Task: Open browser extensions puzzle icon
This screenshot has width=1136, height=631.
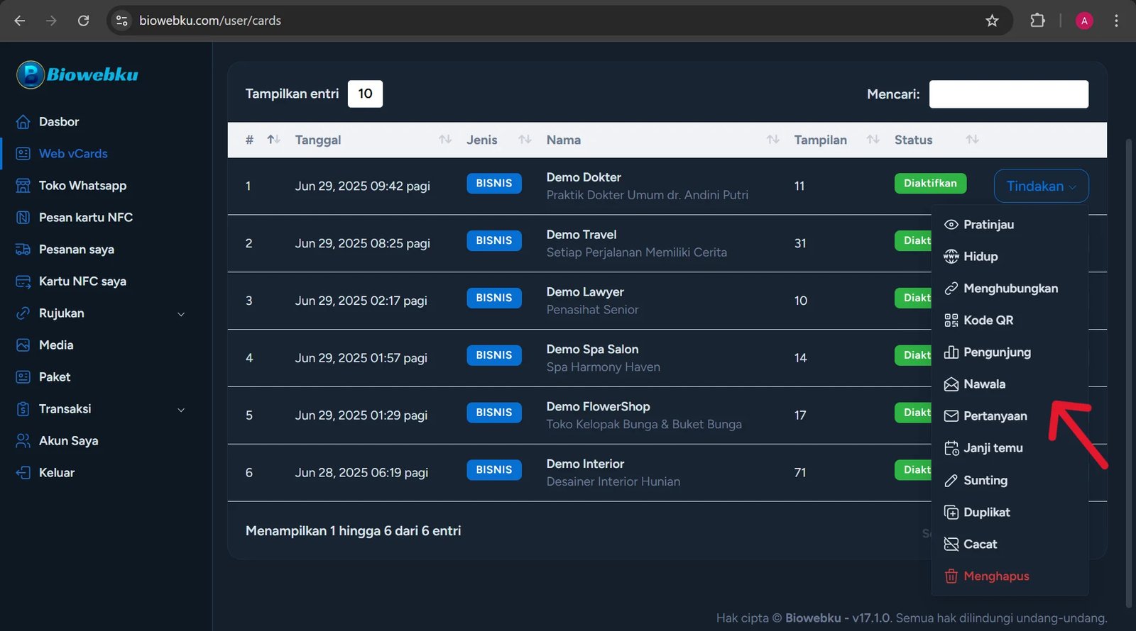Action: [1037, 21]
